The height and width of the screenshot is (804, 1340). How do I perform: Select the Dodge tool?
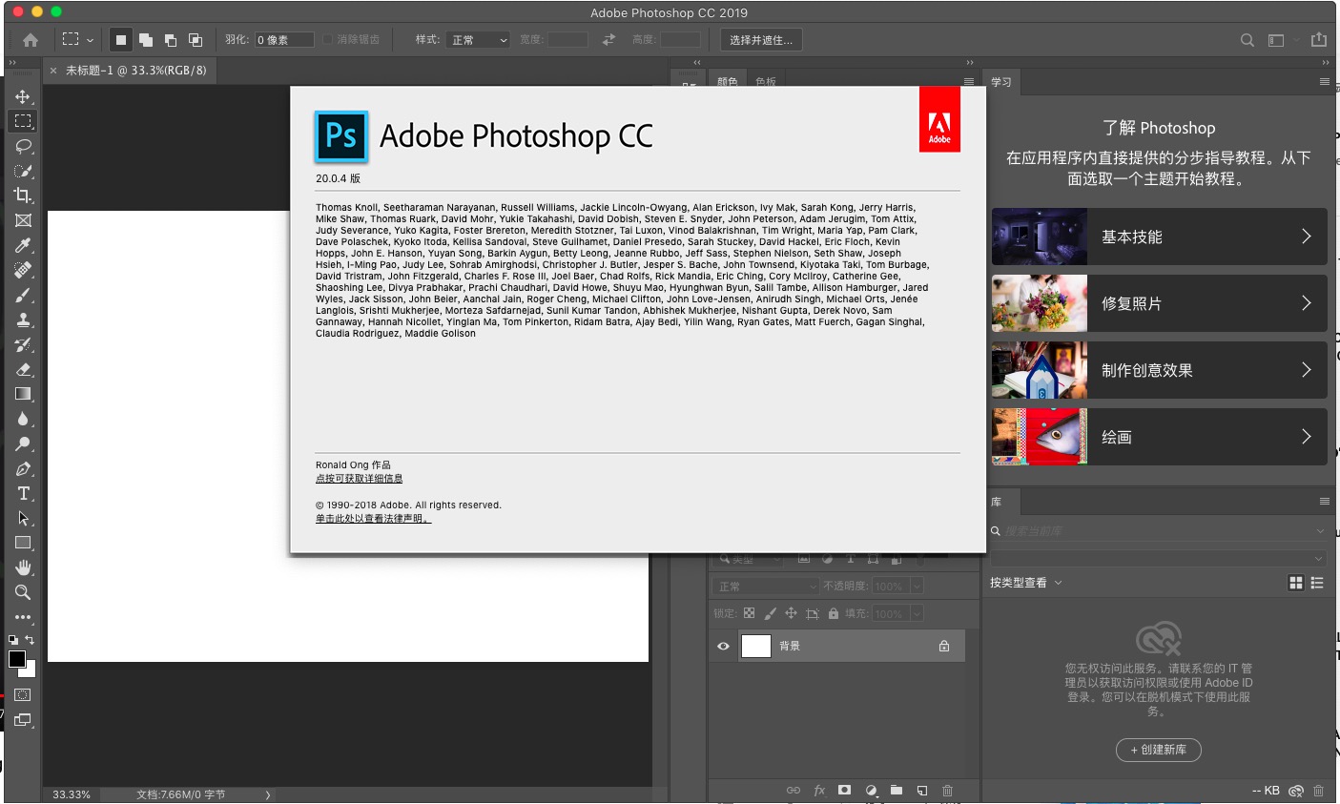pos(23,443)
